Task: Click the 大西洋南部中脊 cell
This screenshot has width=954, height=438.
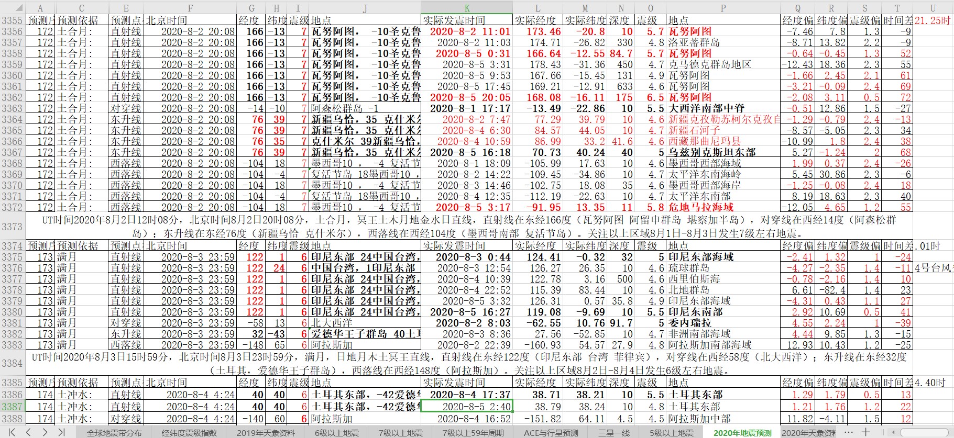Action: tap(723, 108)
